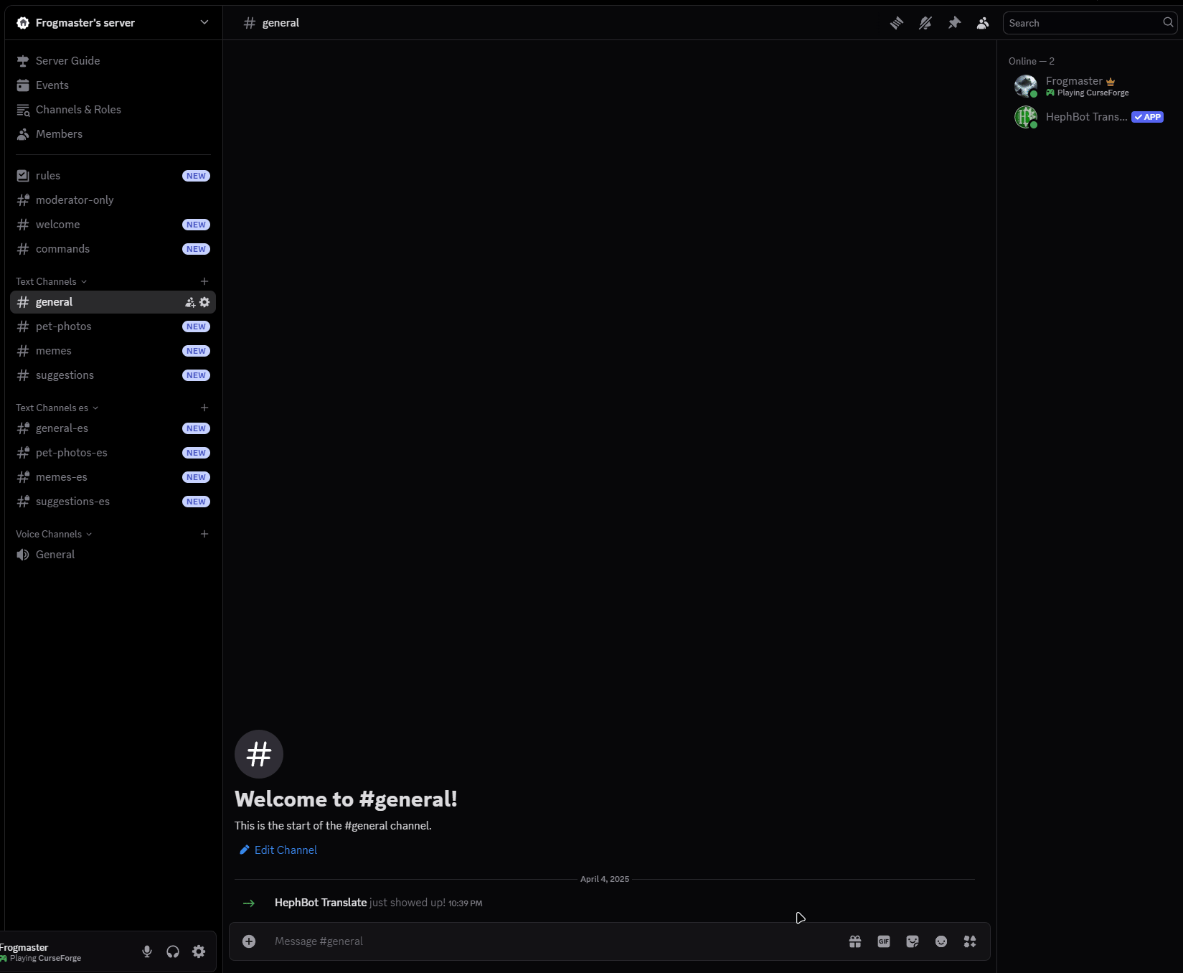
Task: Switch to the pet-photos channel
Action: coord(64,326)
